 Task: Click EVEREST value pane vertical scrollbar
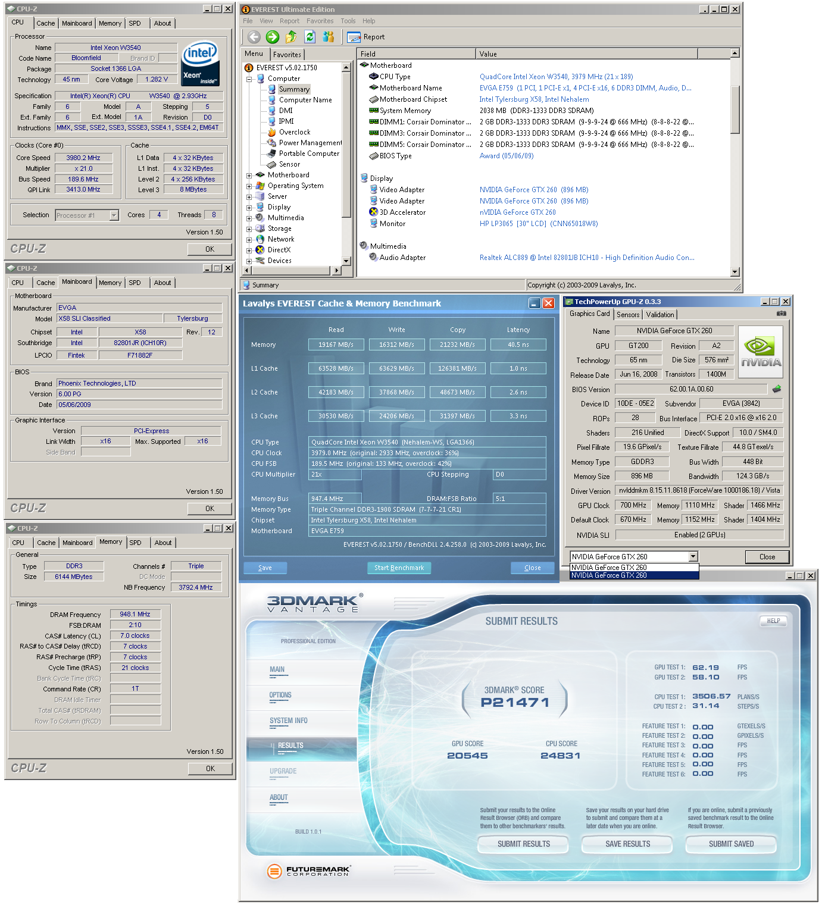coord(735,162)
